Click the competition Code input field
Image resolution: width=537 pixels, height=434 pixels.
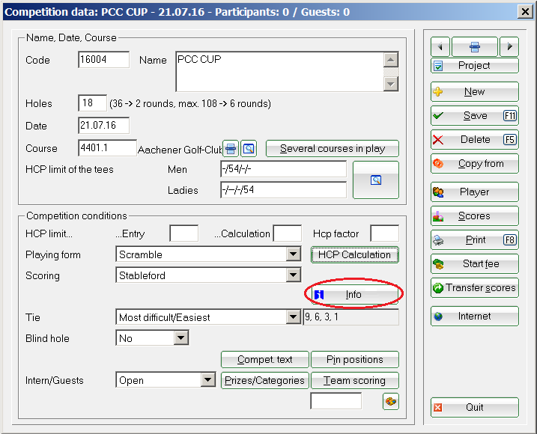click(103, 60)
